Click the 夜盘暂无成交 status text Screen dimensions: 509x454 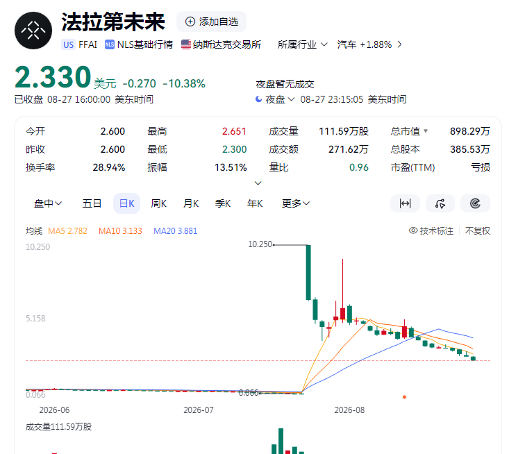point(285,85)
